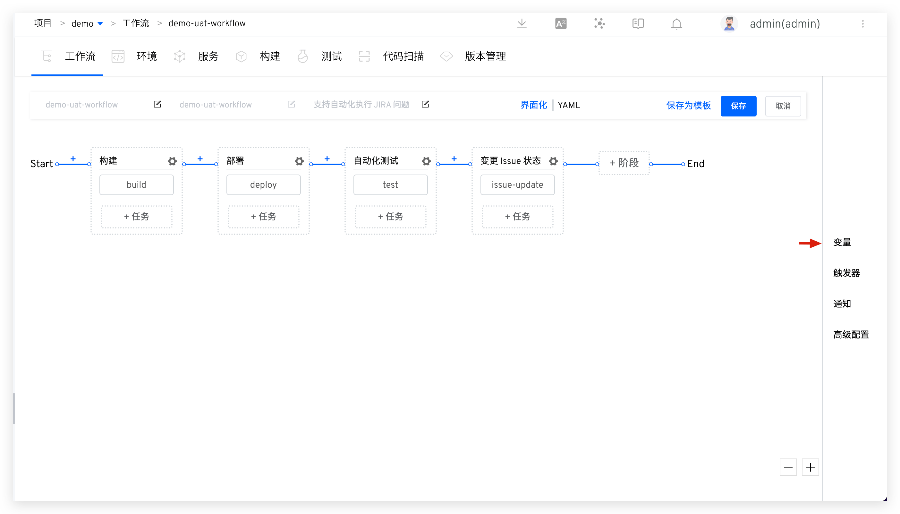Open the three-dot menu near admin

click(x=862, y=24)
